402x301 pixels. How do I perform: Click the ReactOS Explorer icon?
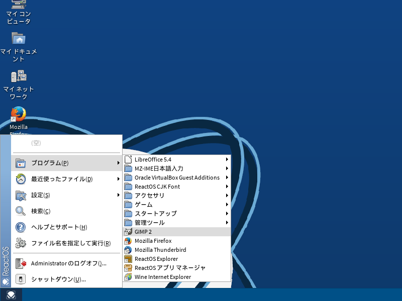[128, 259]
